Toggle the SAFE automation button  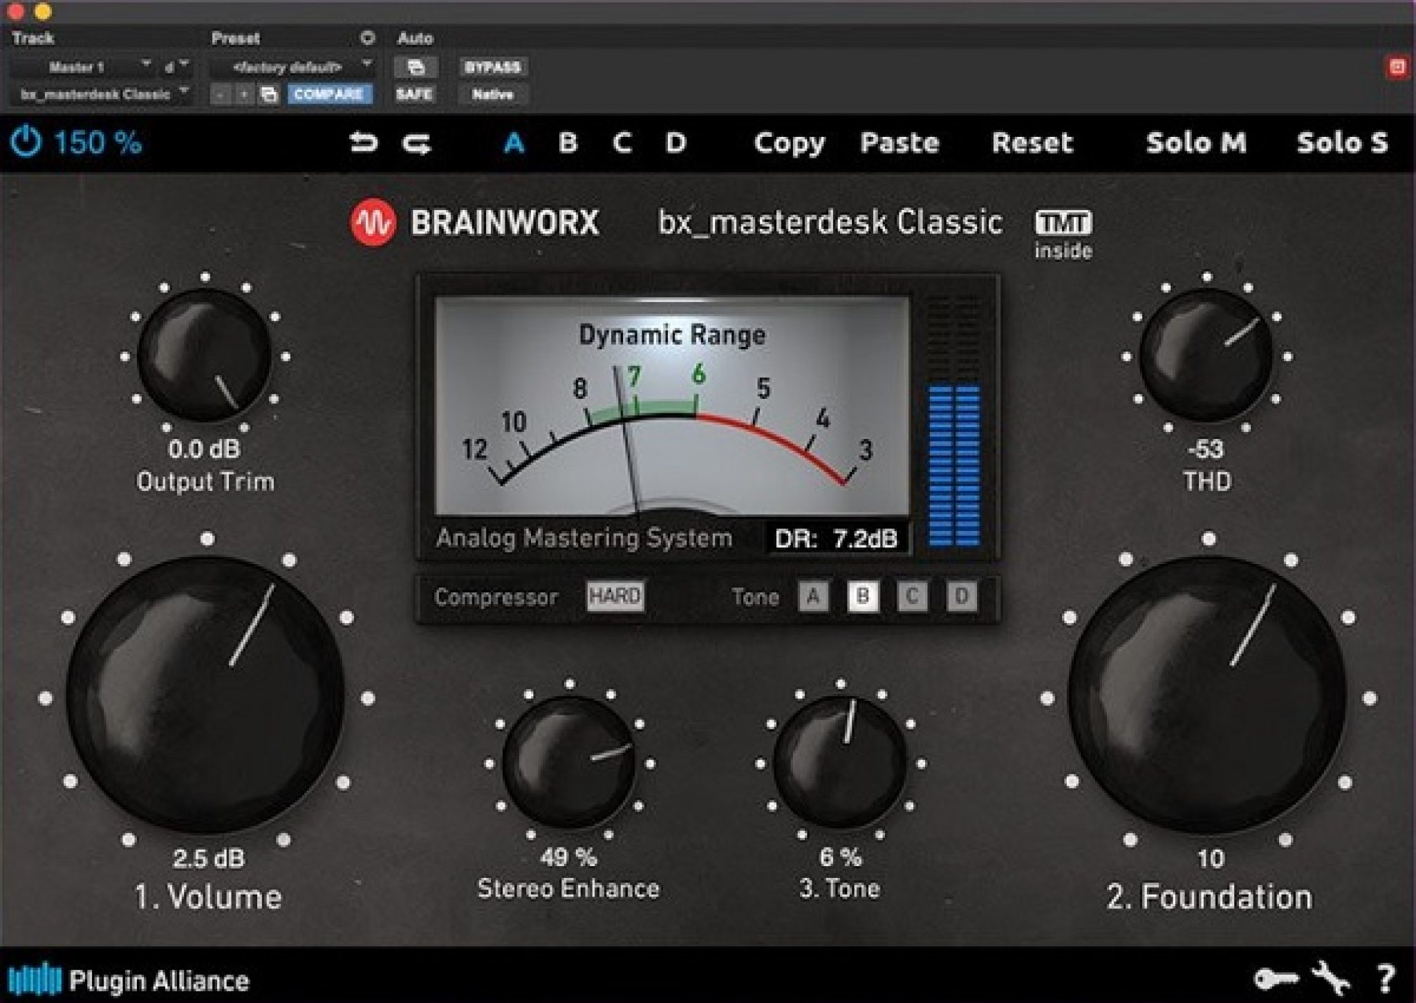point(414,94)
